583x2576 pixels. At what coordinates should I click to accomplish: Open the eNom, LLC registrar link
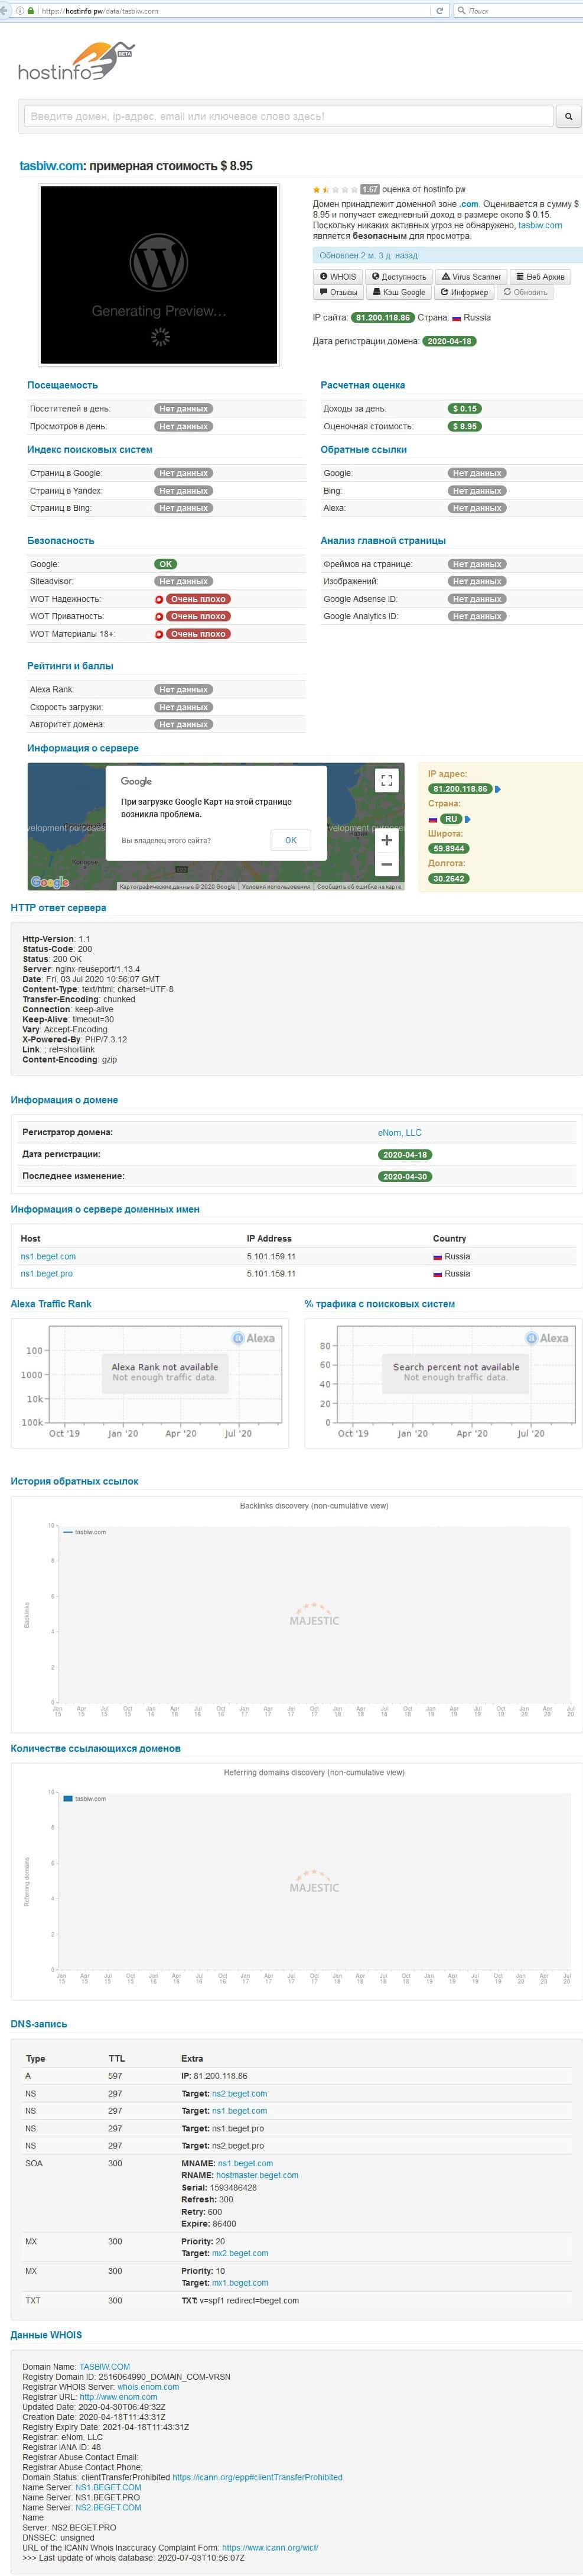coord(399,1133)
